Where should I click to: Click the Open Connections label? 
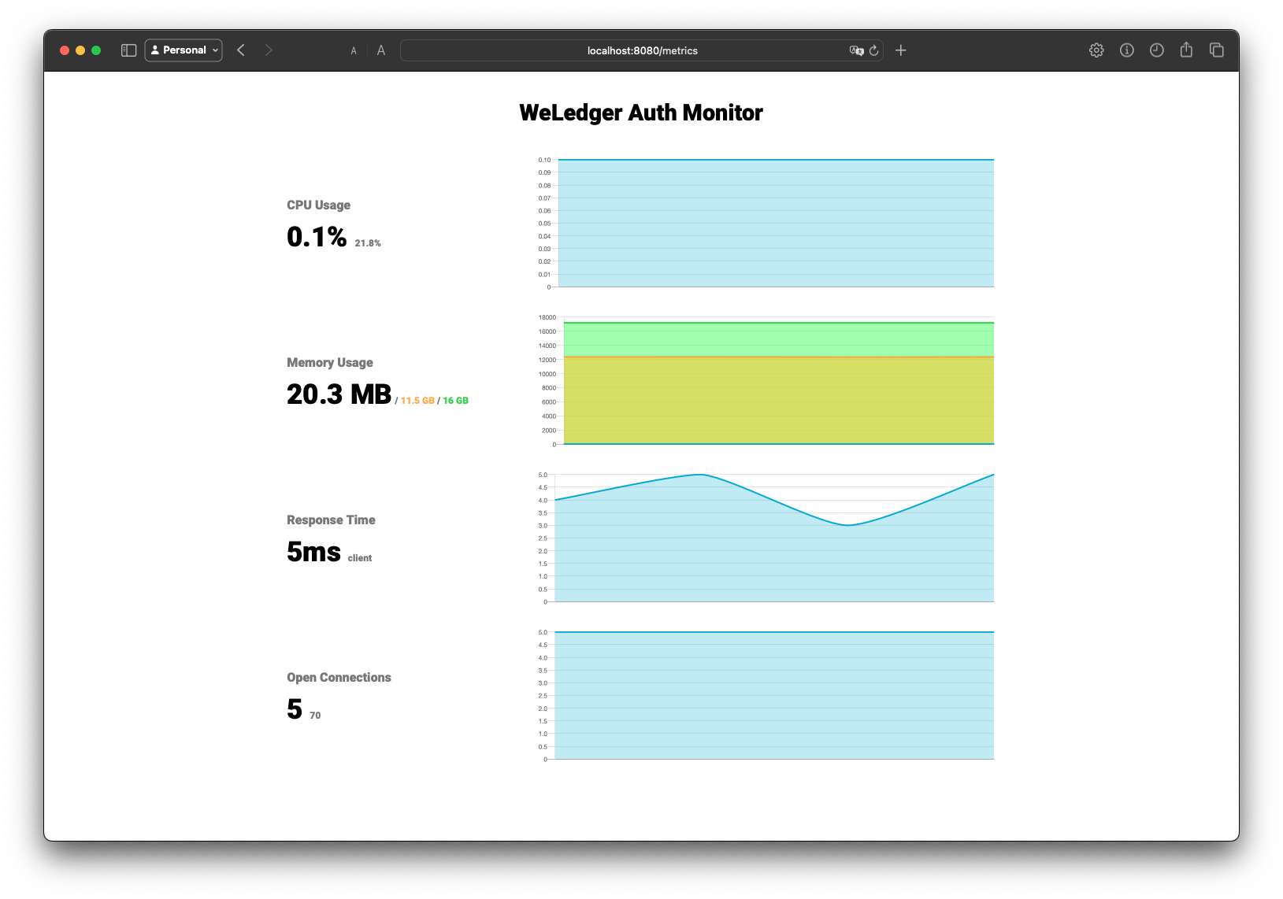point(339,677)
